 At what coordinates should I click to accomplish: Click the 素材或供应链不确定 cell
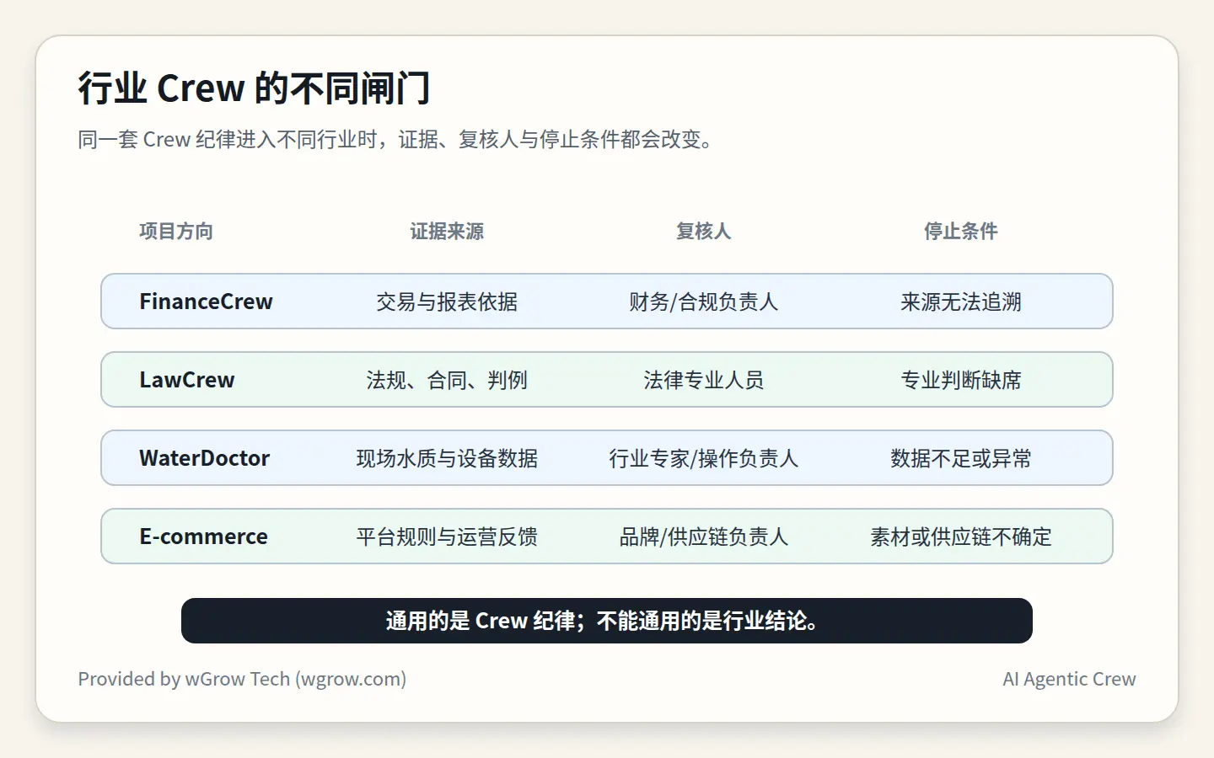[x=961, y=536]
